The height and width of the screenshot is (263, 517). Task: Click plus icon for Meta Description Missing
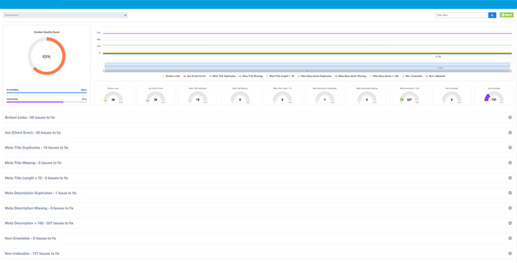coord(510,208)
